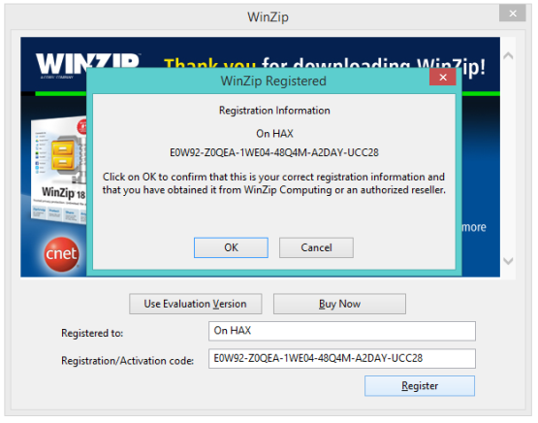Click the banner scroll up arrow
538x423 pixels.
click(508, 55)
